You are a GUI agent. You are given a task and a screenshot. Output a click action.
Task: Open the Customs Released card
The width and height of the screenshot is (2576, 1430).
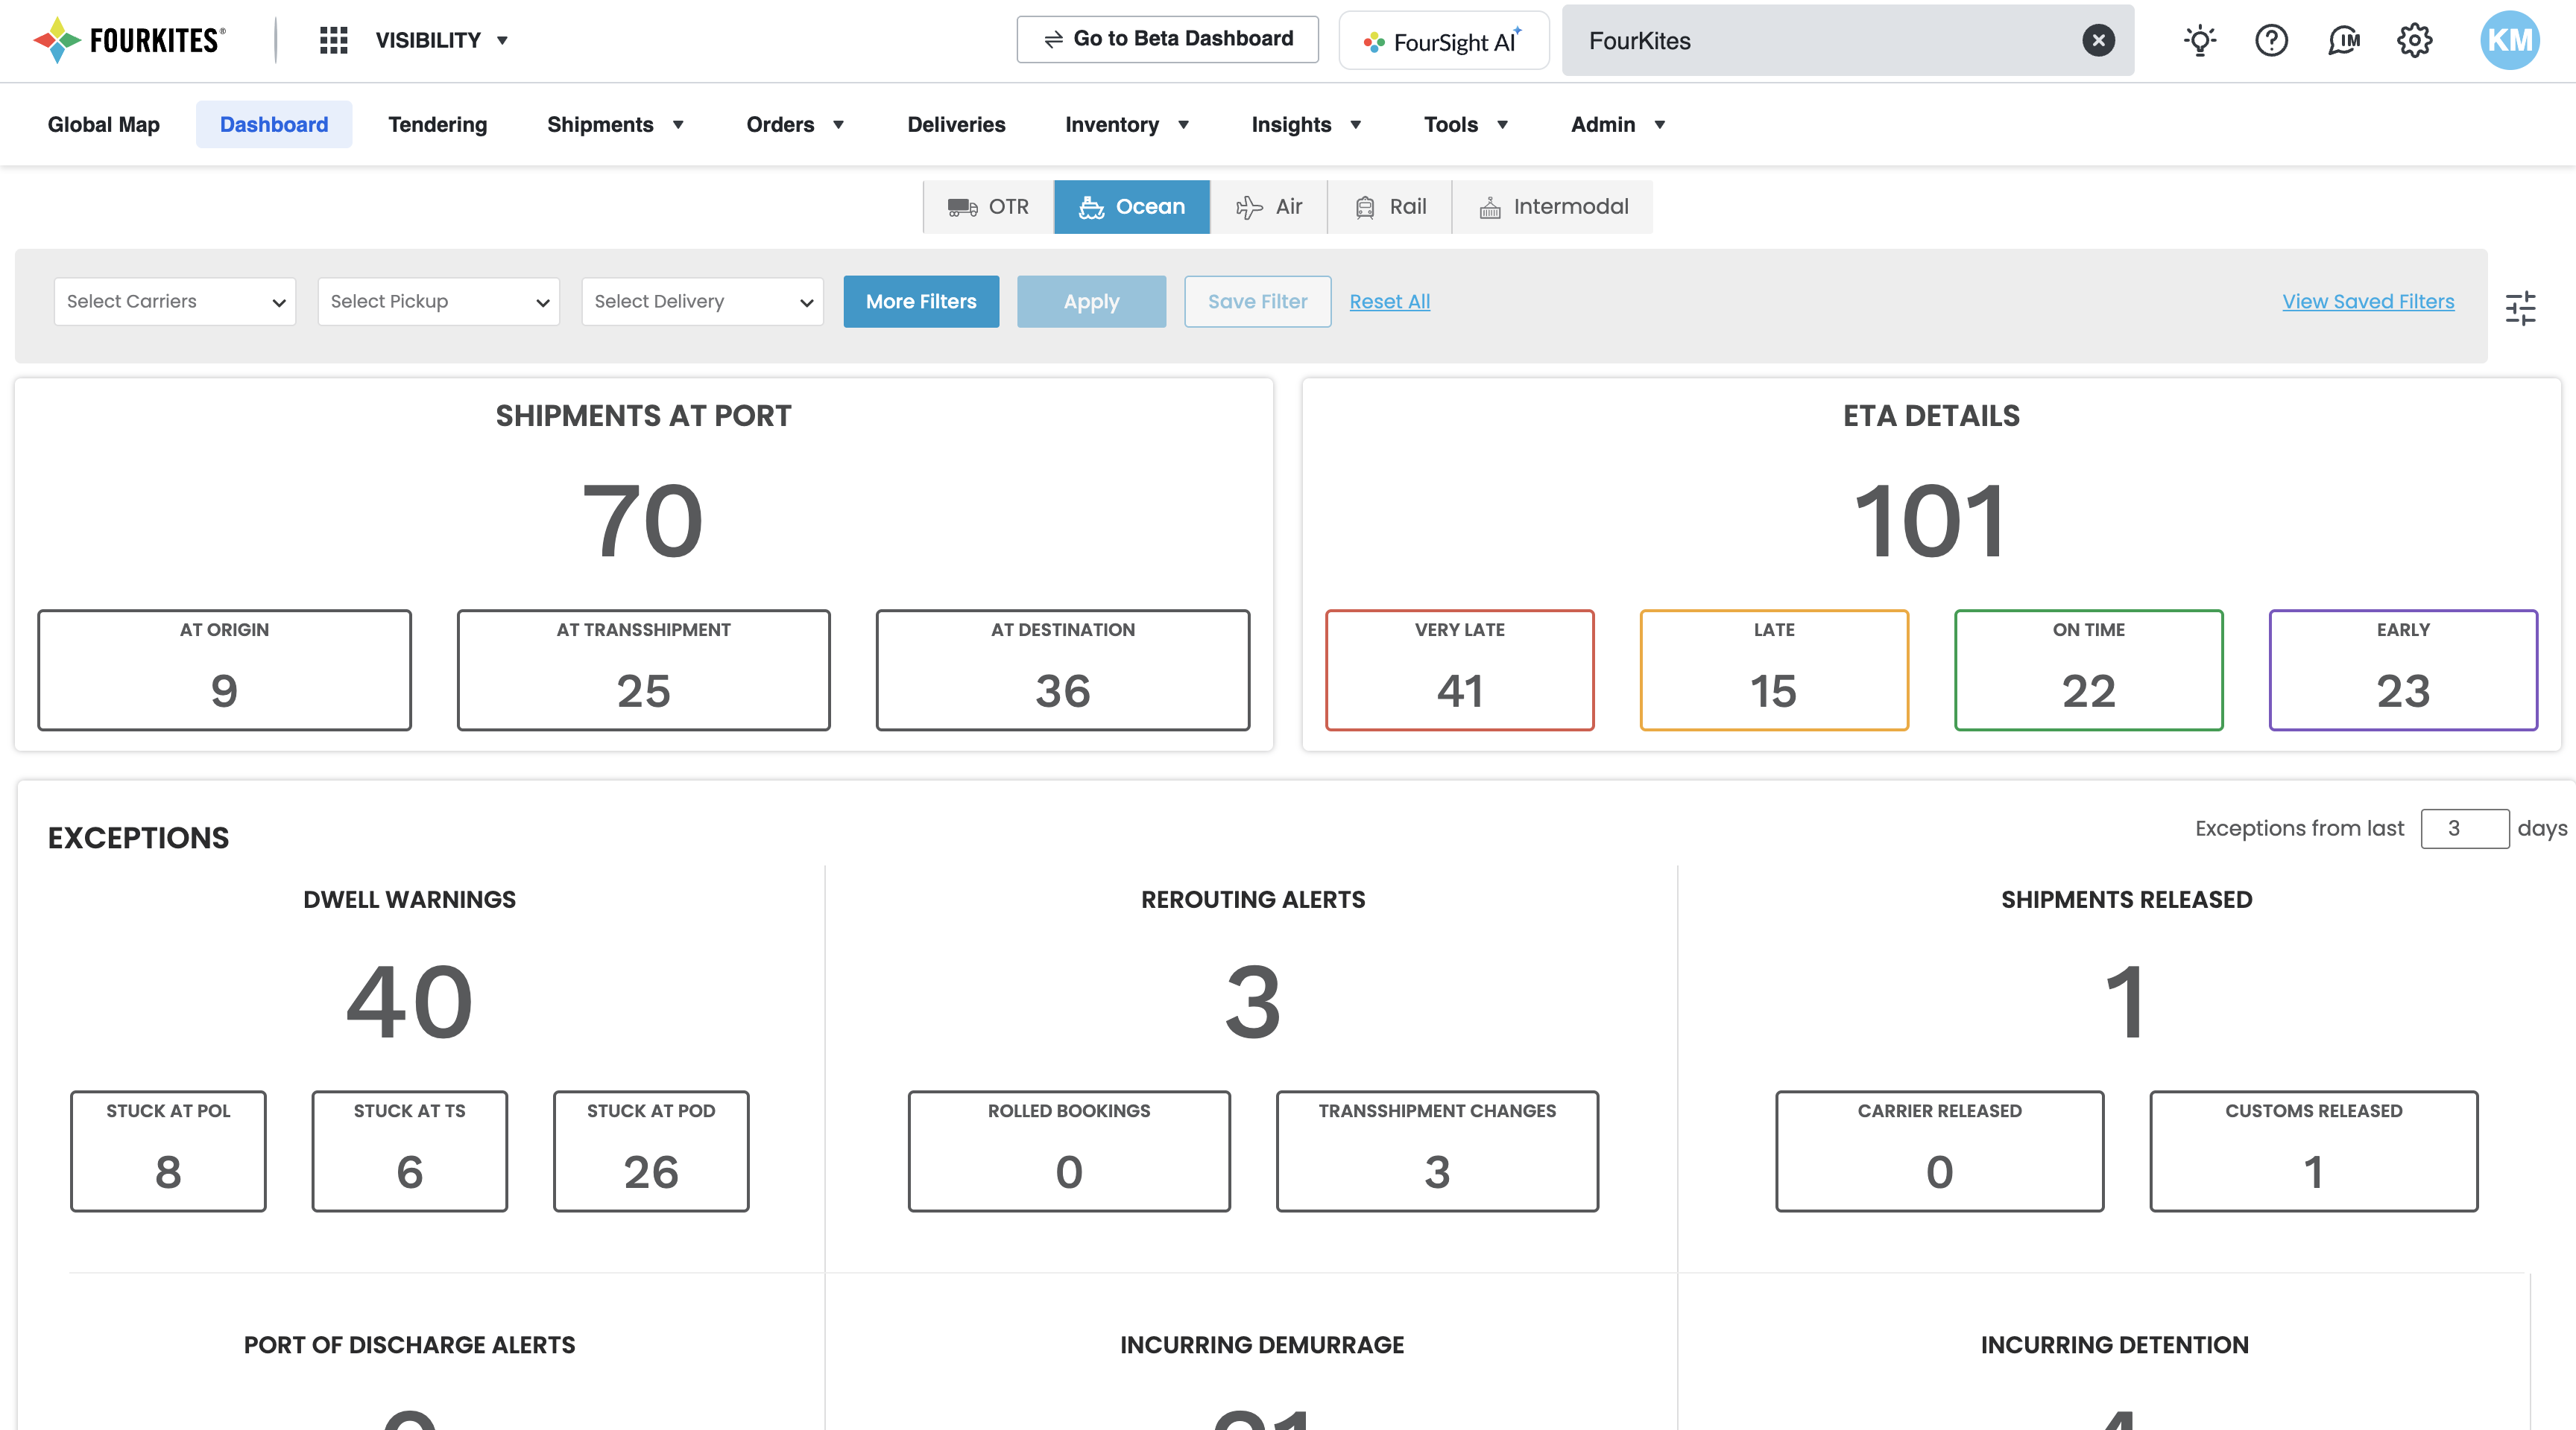tap(2313, 1151)
